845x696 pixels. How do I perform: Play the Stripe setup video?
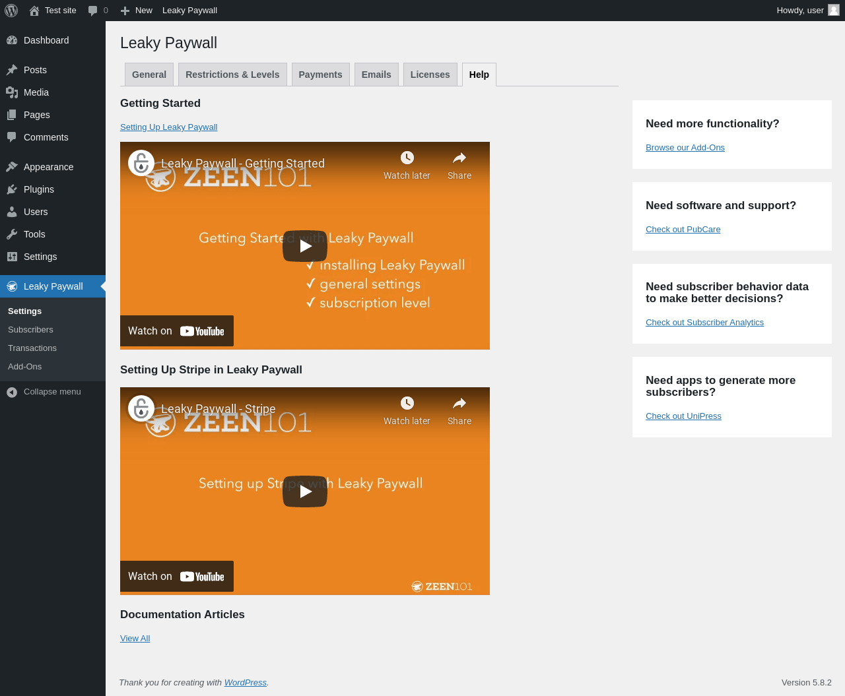click(x=305, y=491)
